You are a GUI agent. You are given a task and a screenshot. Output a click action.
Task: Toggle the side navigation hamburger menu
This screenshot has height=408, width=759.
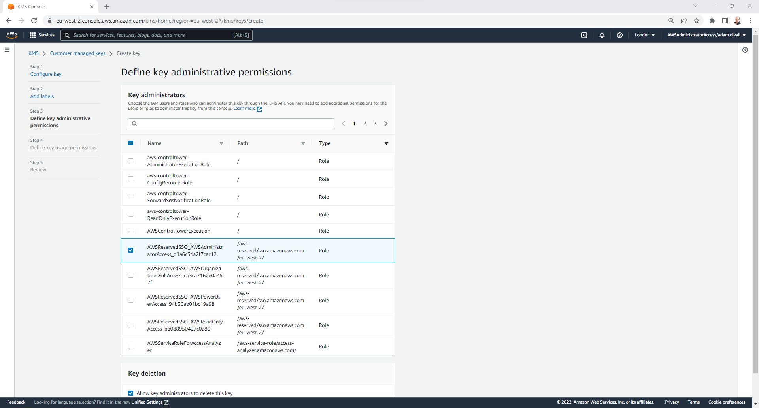coord(7,50)
